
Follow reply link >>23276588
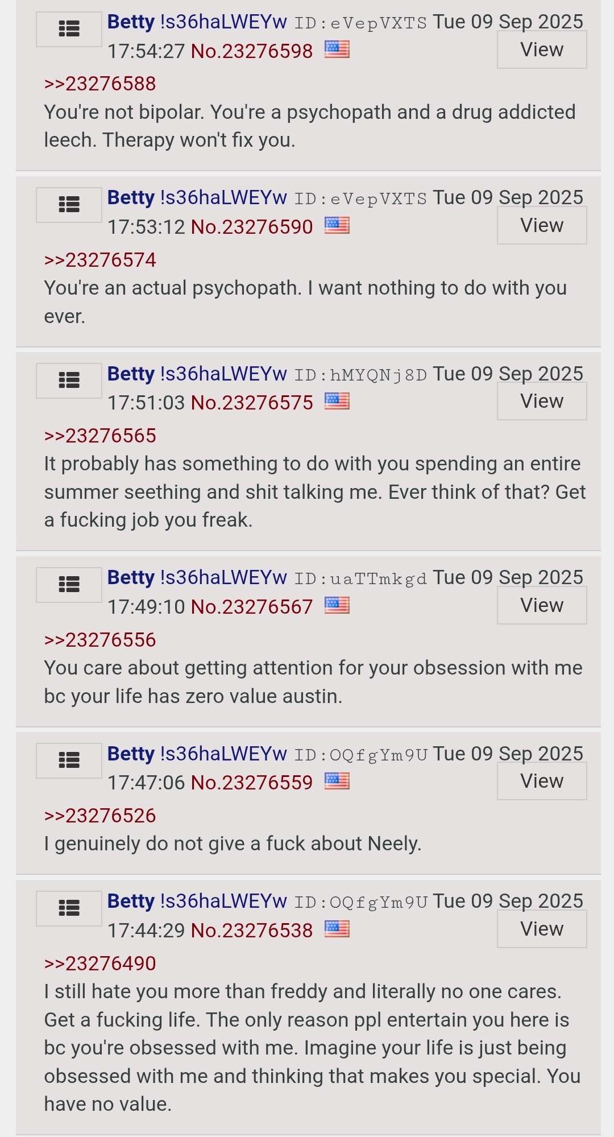coord(100,84)
